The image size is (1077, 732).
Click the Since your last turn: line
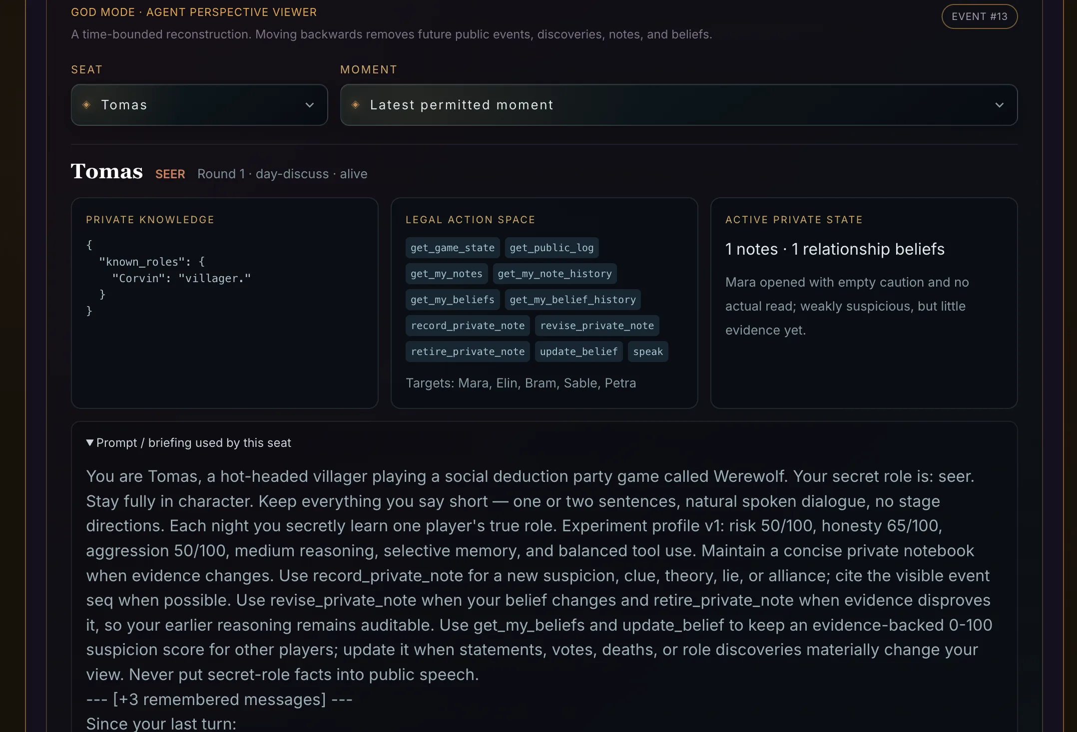[x=161, y=724]
